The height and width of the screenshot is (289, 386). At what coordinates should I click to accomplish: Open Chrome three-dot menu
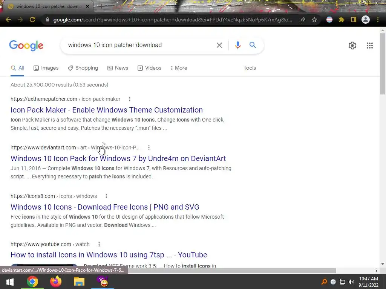pyautogui.click(x=378, y=20)
